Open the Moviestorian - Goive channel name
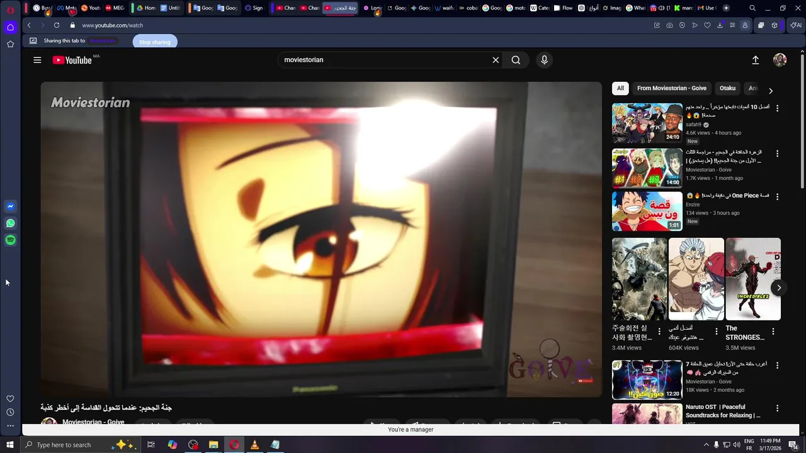This screenshot has width=806, height=453. [x=93, y=422]
